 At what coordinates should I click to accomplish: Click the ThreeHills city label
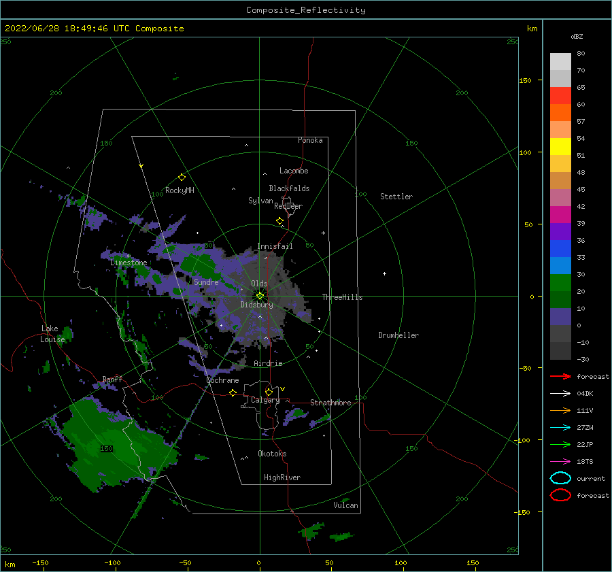tap(342, 297)
